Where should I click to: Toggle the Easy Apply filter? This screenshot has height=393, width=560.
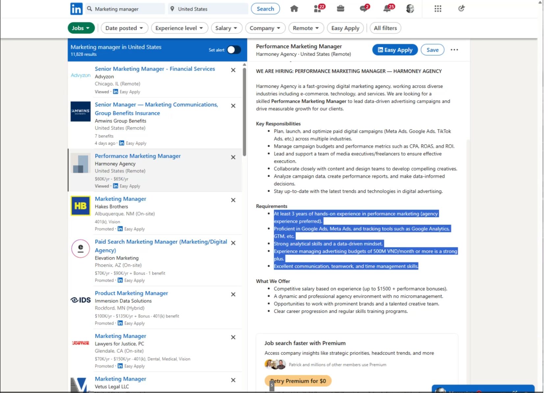click(345, 28)
